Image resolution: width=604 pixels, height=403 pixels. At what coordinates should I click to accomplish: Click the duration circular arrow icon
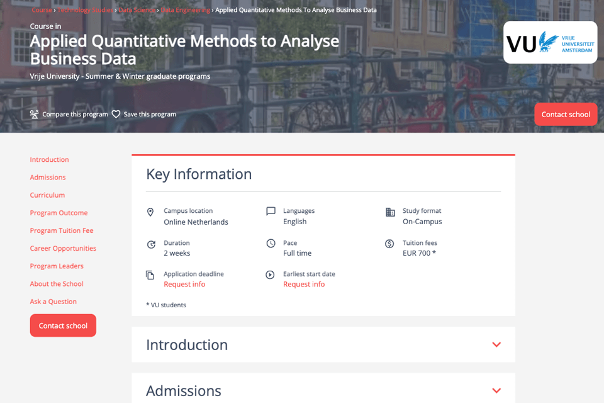coord(151,244)
